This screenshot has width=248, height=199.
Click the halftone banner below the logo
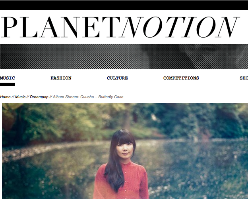coord(124,56)
